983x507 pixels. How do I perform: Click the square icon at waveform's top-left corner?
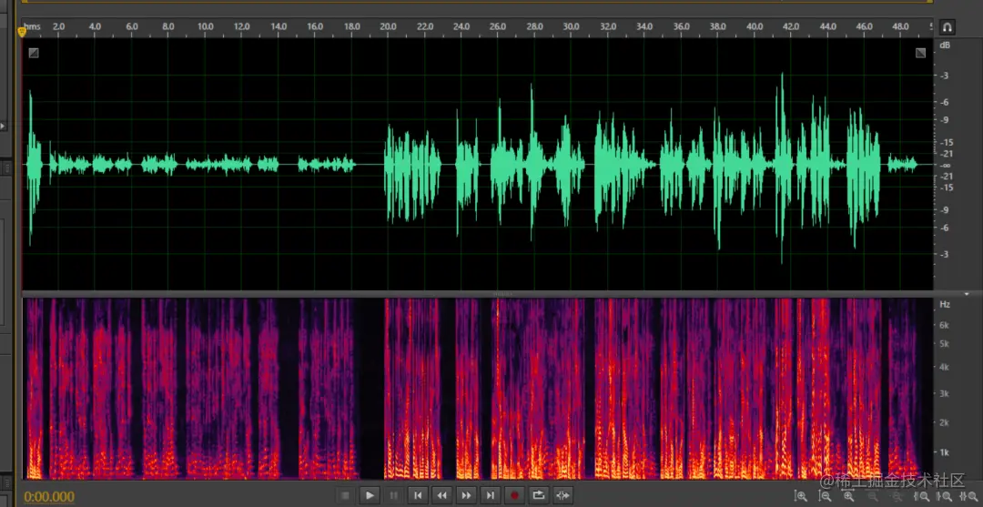pyautogui.click(x=34, y=54)
